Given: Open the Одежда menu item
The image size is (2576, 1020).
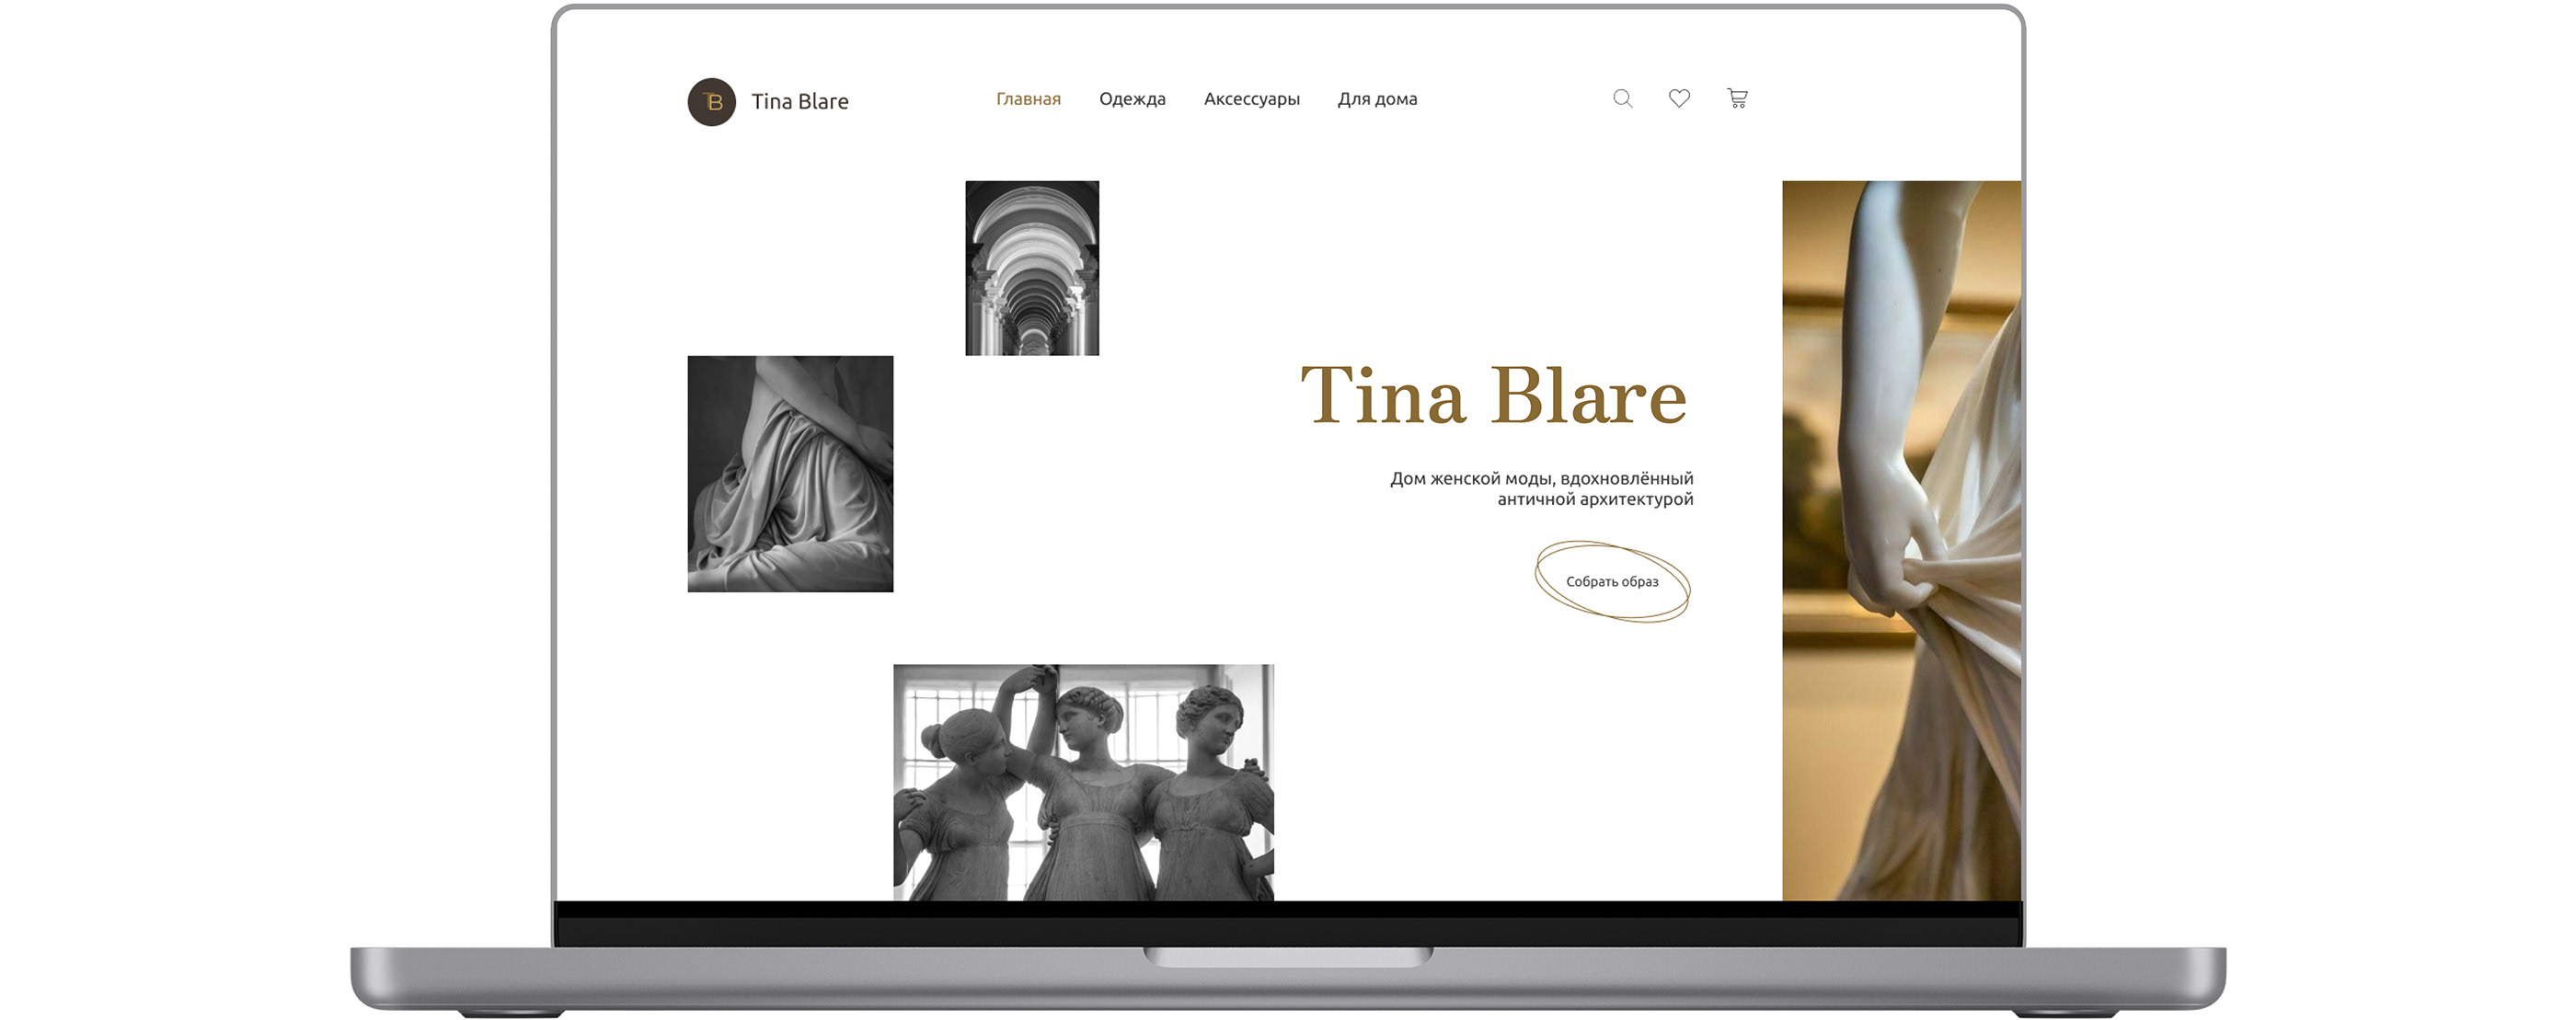Looking at the screenshot, I should 1132,99.
